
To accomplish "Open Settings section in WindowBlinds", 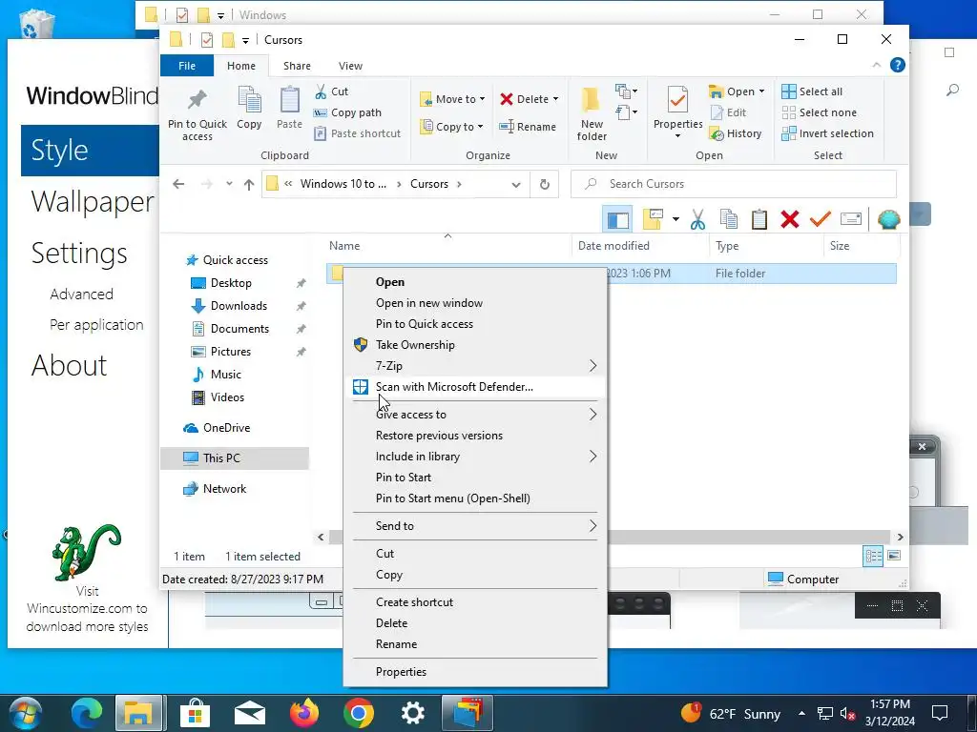I will click(79, 253).
